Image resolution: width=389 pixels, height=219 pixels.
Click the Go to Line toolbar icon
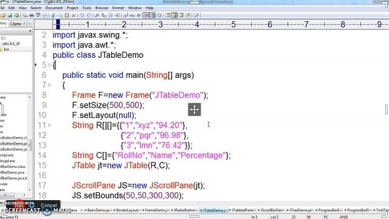pos(117,15)
